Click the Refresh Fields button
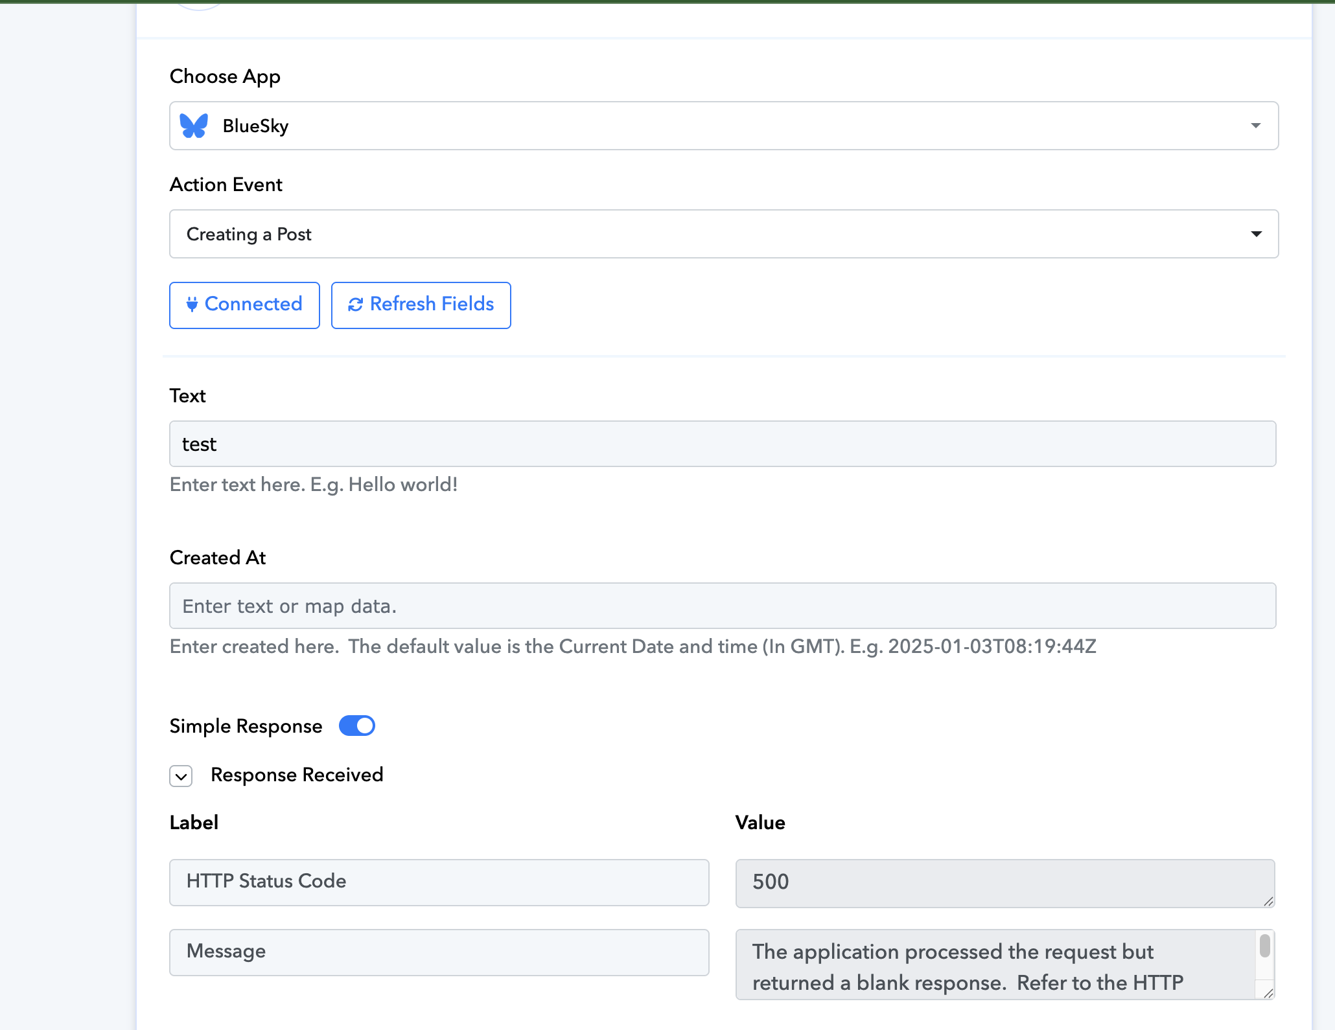 [x=421, y=305]
